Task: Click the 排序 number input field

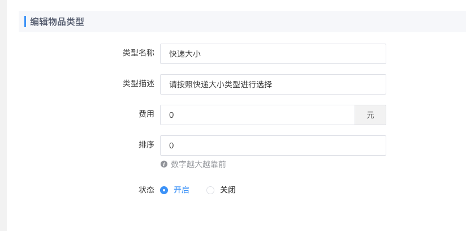Action: point(273,146)
